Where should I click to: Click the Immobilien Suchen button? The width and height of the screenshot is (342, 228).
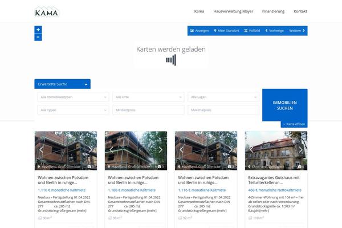285,105
